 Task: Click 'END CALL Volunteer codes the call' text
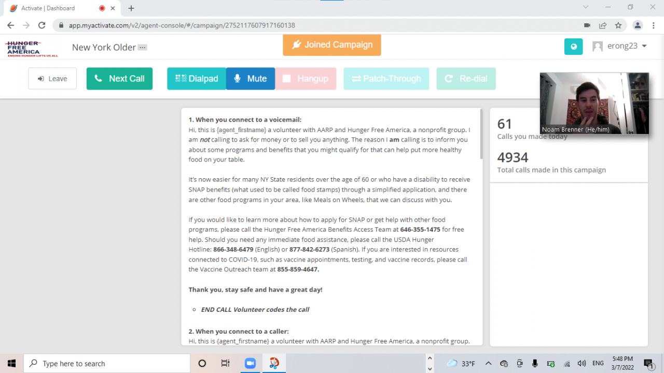(255, 309)
